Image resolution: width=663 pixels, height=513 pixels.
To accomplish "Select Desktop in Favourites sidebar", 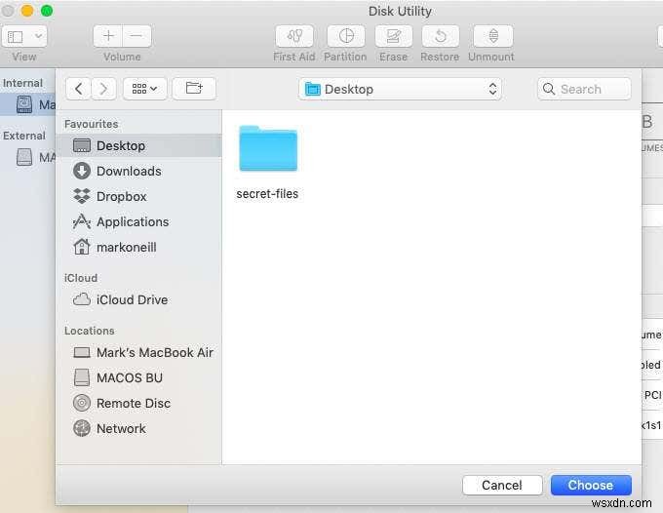I will tap(138, 146).
